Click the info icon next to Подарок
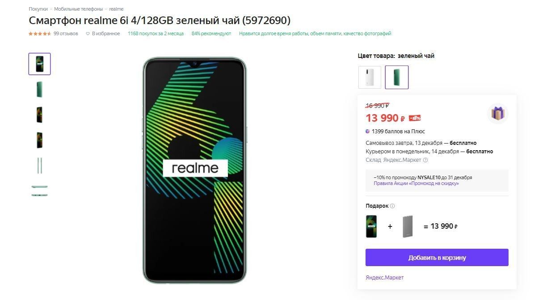The width and height of the screenshot is (551, 300). 392,206
